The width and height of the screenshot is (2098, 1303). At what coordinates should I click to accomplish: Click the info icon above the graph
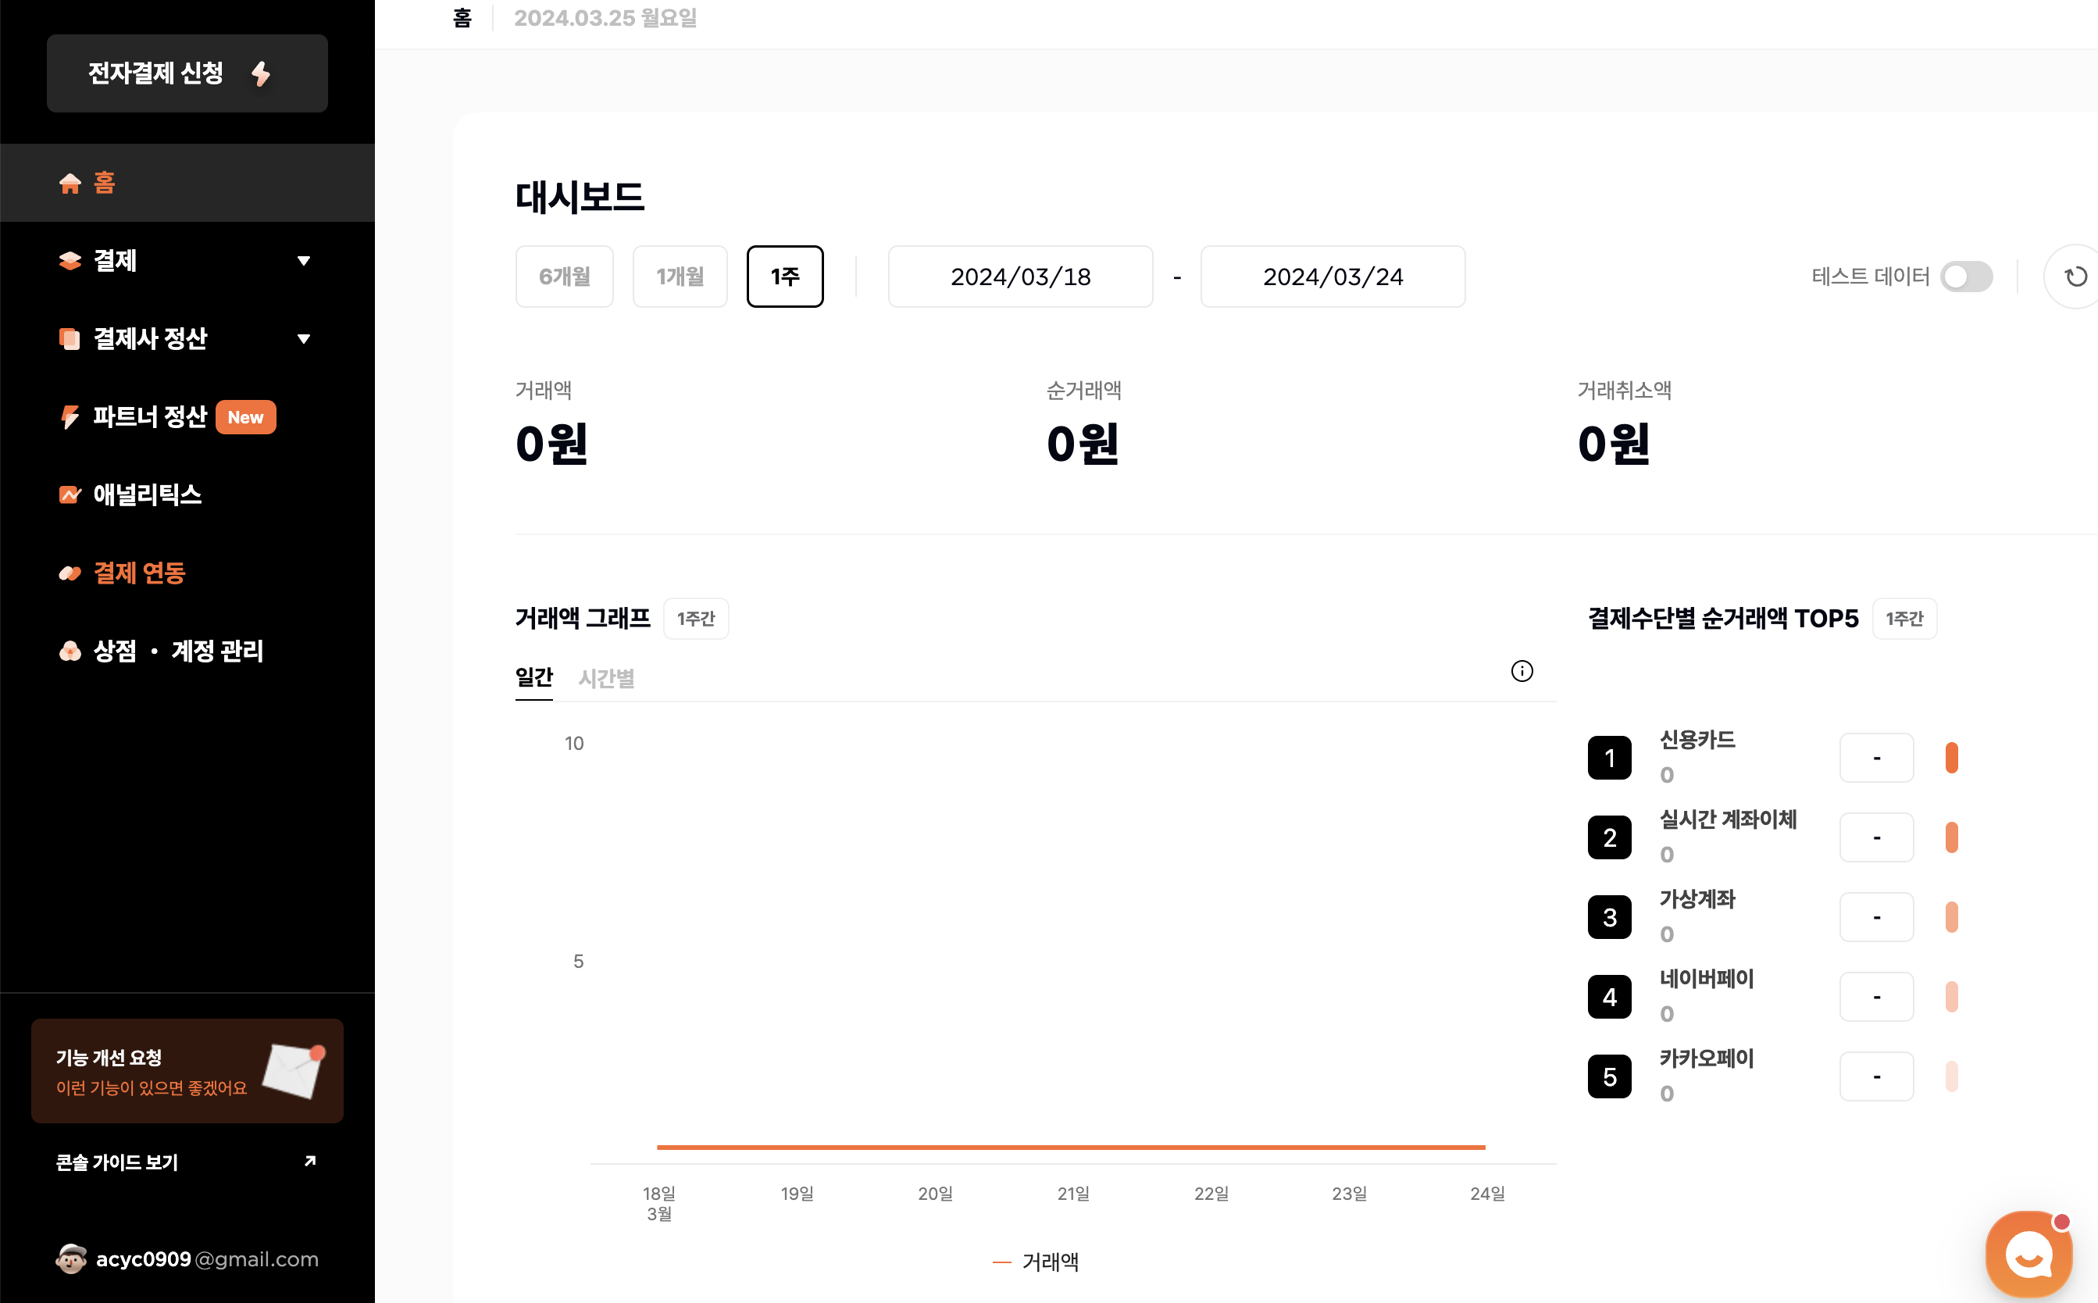click(1522, 671)
